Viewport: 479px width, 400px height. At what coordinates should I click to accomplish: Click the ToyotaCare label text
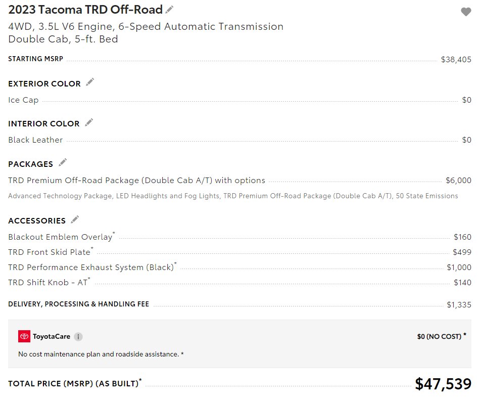click(52, 337)
